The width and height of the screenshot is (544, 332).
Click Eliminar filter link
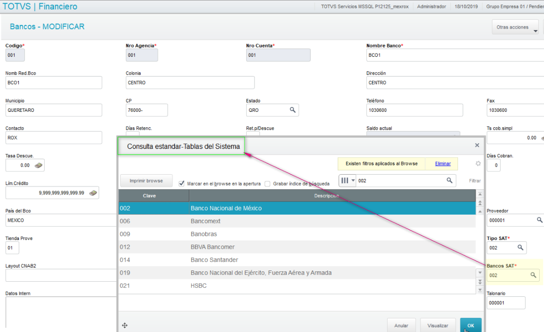pyautogui.click(x=443, y=163)
